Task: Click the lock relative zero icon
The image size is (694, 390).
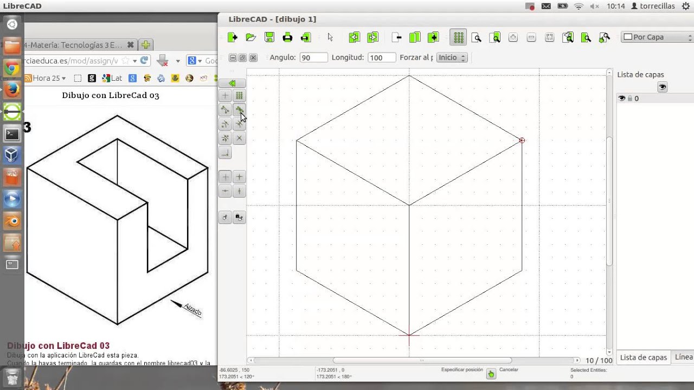Action: (x=239, y=218)
